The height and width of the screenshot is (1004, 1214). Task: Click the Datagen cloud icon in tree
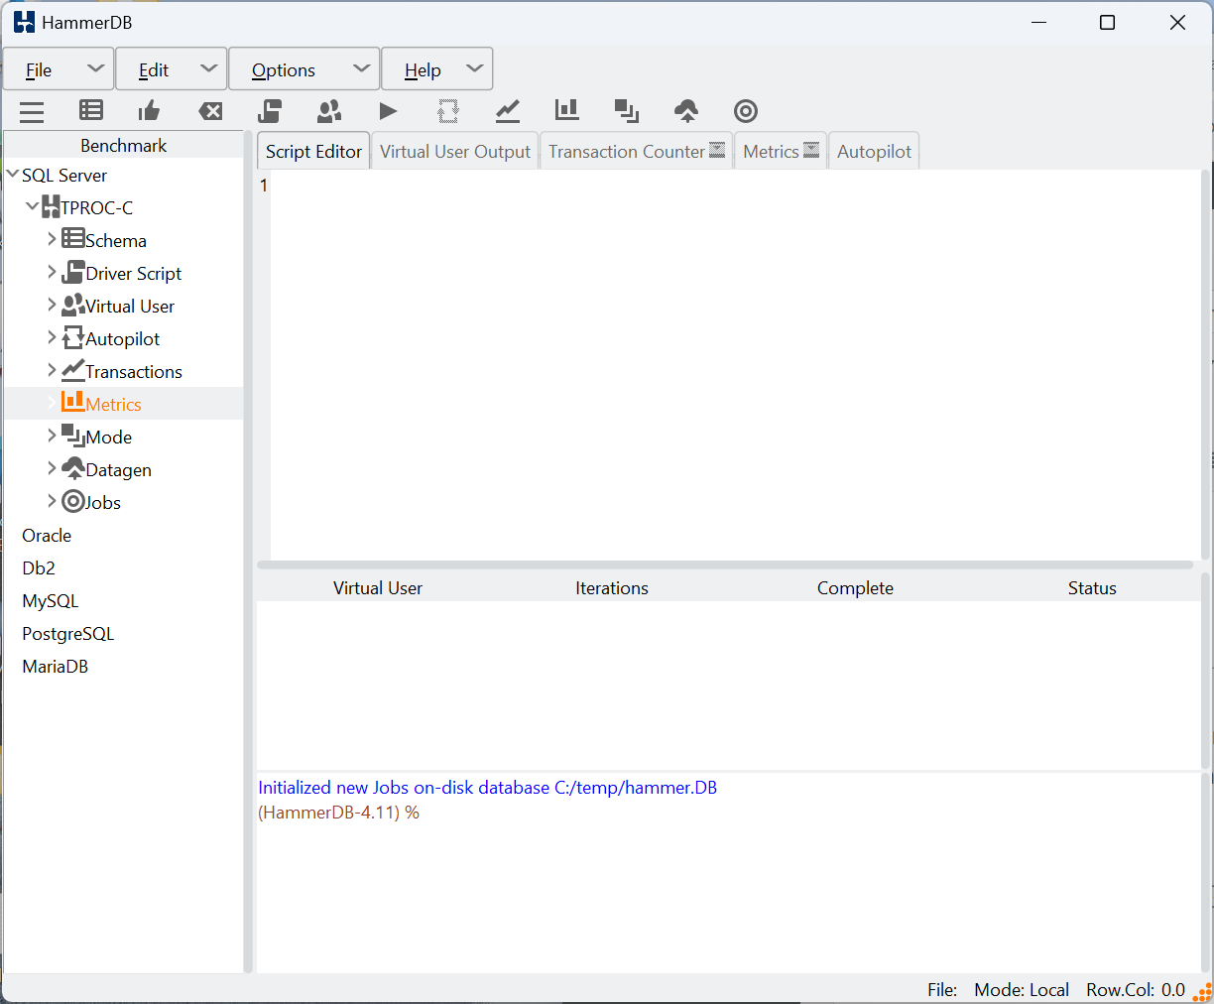click(x=73, y=468)
